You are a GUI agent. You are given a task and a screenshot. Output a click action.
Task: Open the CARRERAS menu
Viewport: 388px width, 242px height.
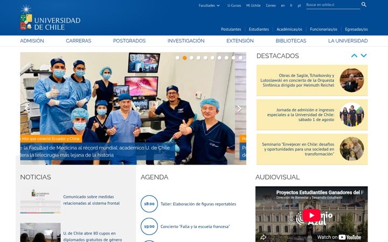click(79, 41)
